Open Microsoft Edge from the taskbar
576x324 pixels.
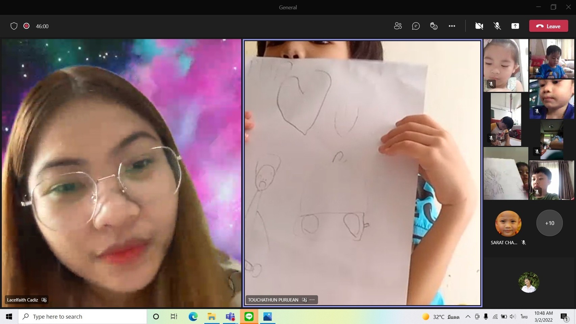coord(193,317)
